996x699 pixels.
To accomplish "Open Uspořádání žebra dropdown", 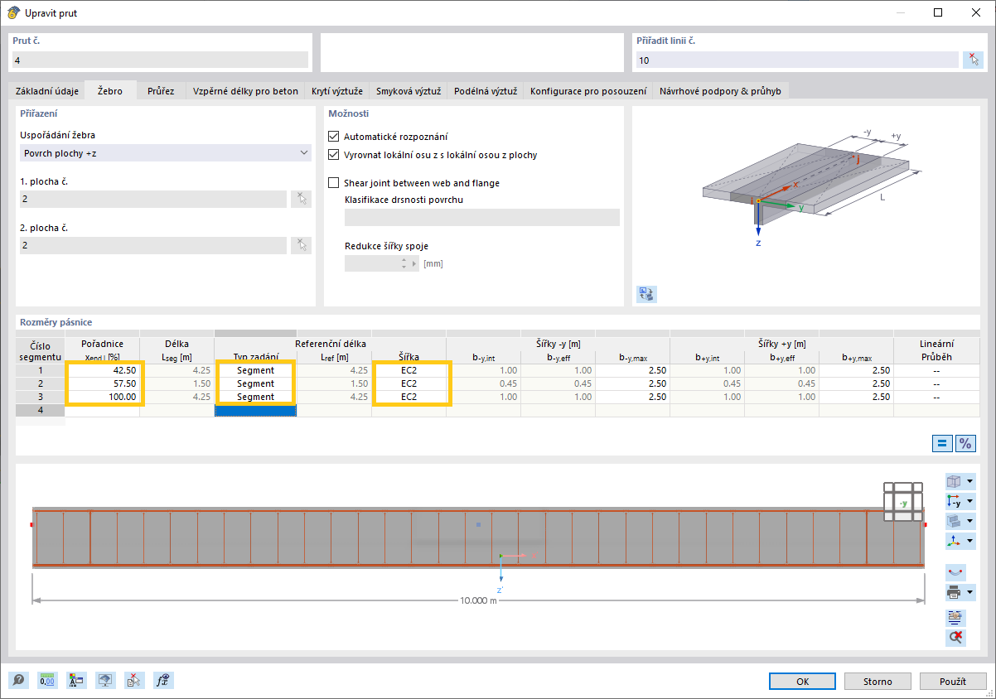I will click(x=165, y=153).
